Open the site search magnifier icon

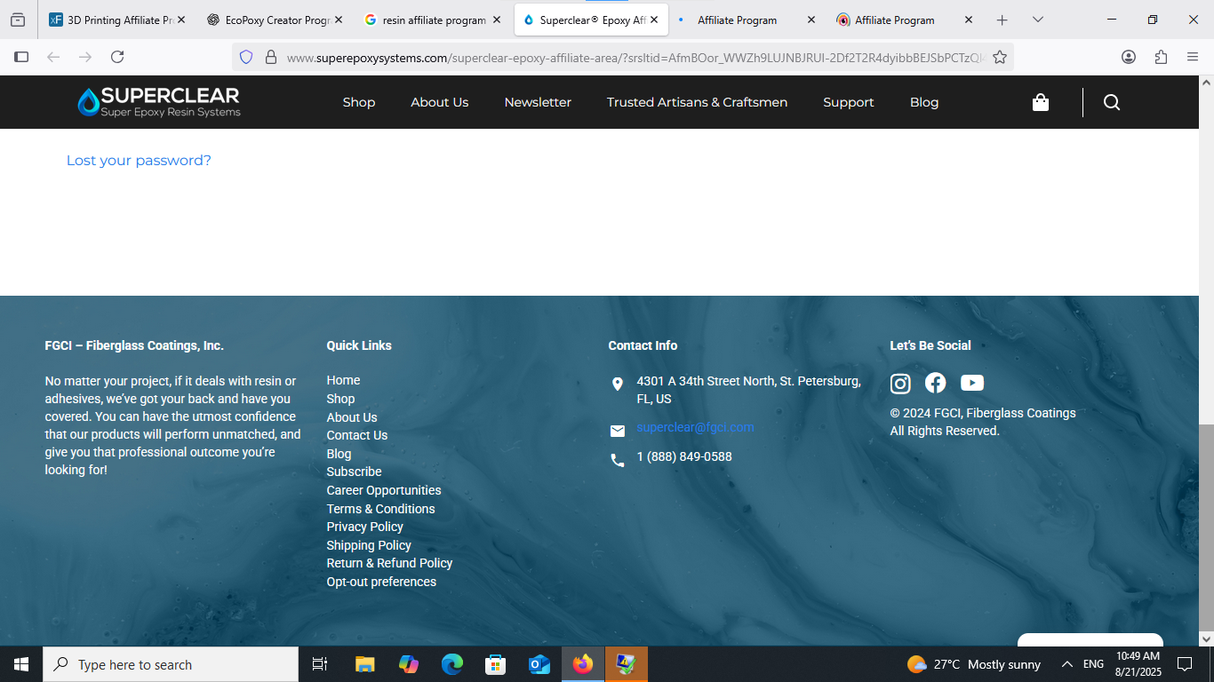(1112, 102)
